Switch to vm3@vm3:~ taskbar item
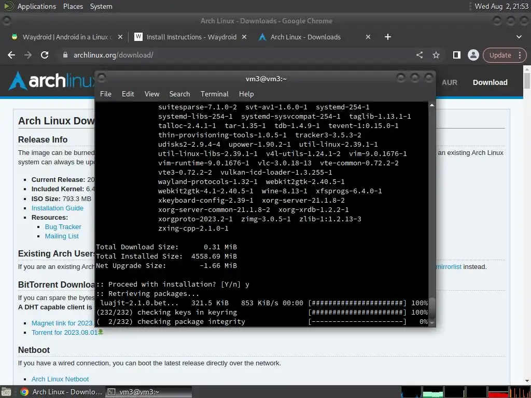531x398 pixels. (x=148, y=392)
